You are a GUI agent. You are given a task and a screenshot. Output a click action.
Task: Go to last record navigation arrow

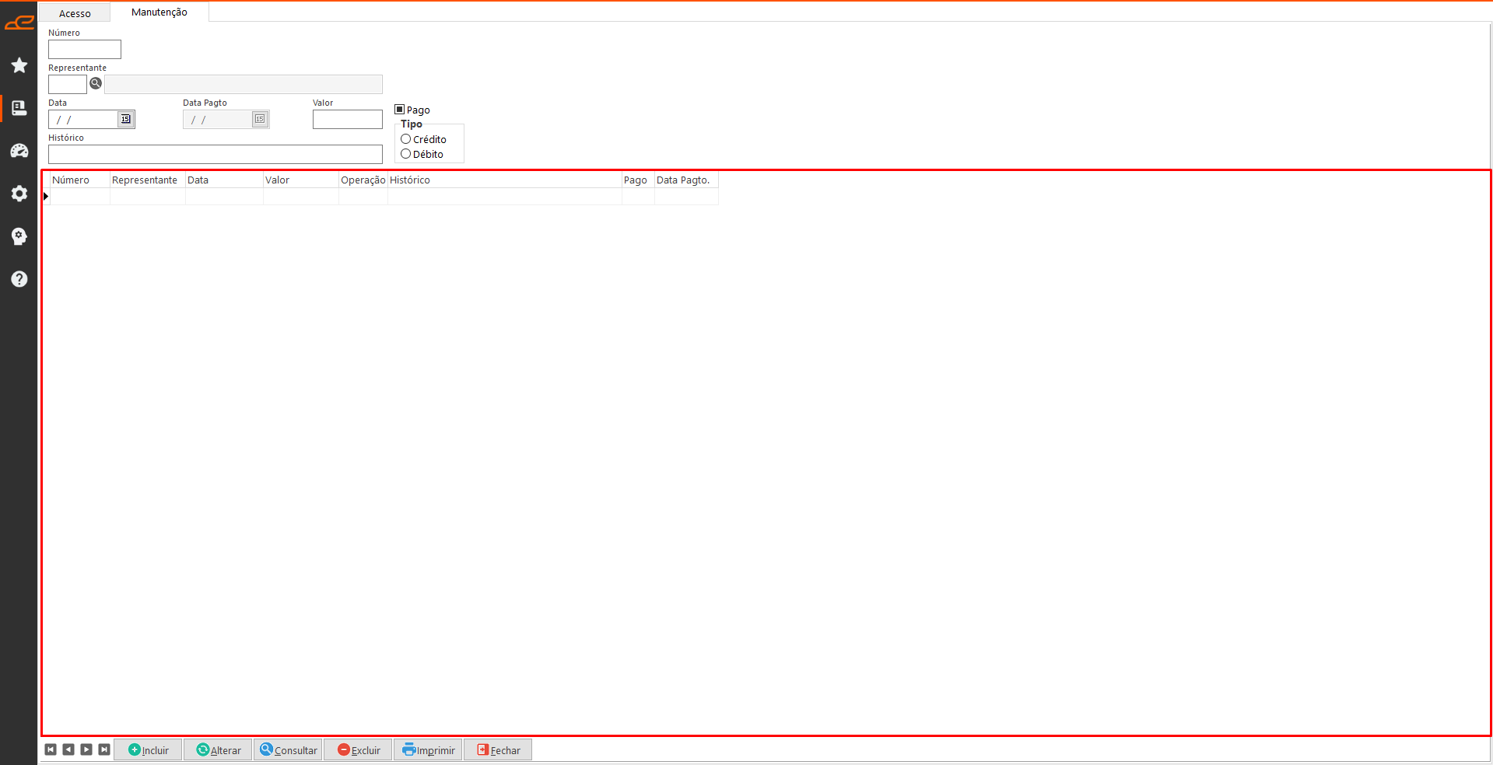104,749
